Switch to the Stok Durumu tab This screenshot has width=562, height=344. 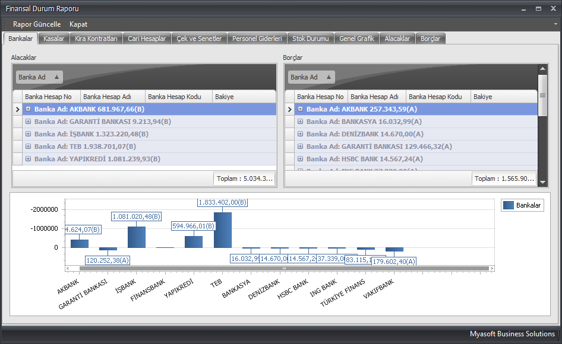[x=310, y=39]
